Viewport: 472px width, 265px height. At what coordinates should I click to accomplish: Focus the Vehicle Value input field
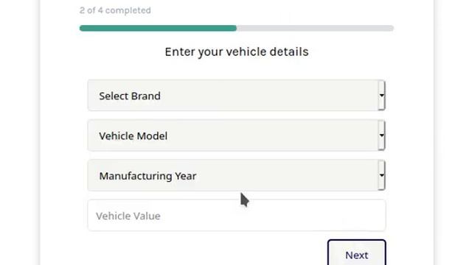pyautogui.click(x=237, y=215)
